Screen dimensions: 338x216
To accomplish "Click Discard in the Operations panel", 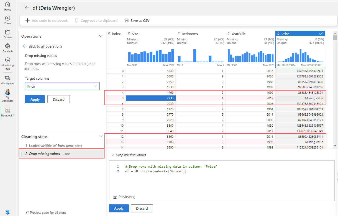I will tap(58, 99).
